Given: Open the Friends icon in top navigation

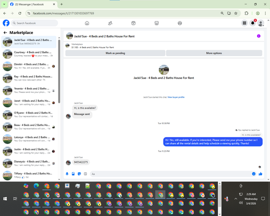Looking at the screenshot, I should 110,23.
